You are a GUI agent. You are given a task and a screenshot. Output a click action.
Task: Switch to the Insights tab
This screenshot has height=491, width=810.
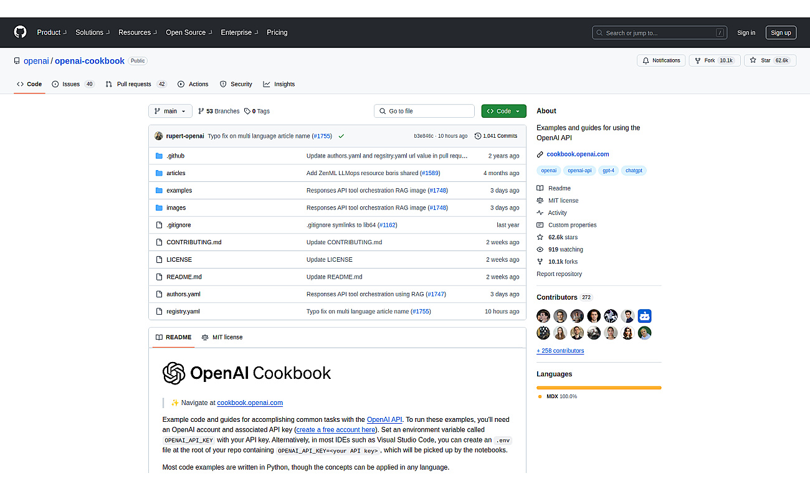click(279, 84)
